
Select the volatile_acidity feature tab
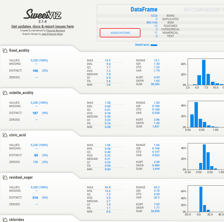[x=21, y=93]
